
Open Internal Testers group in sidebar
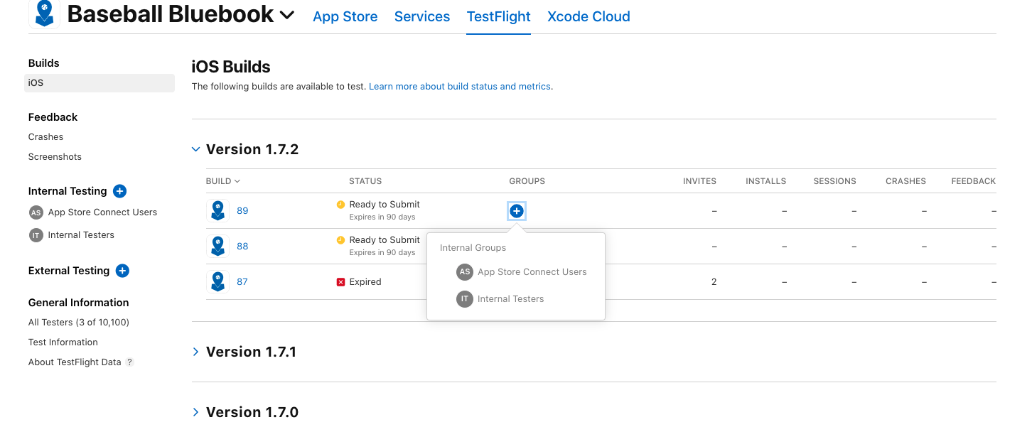[81, 235]
